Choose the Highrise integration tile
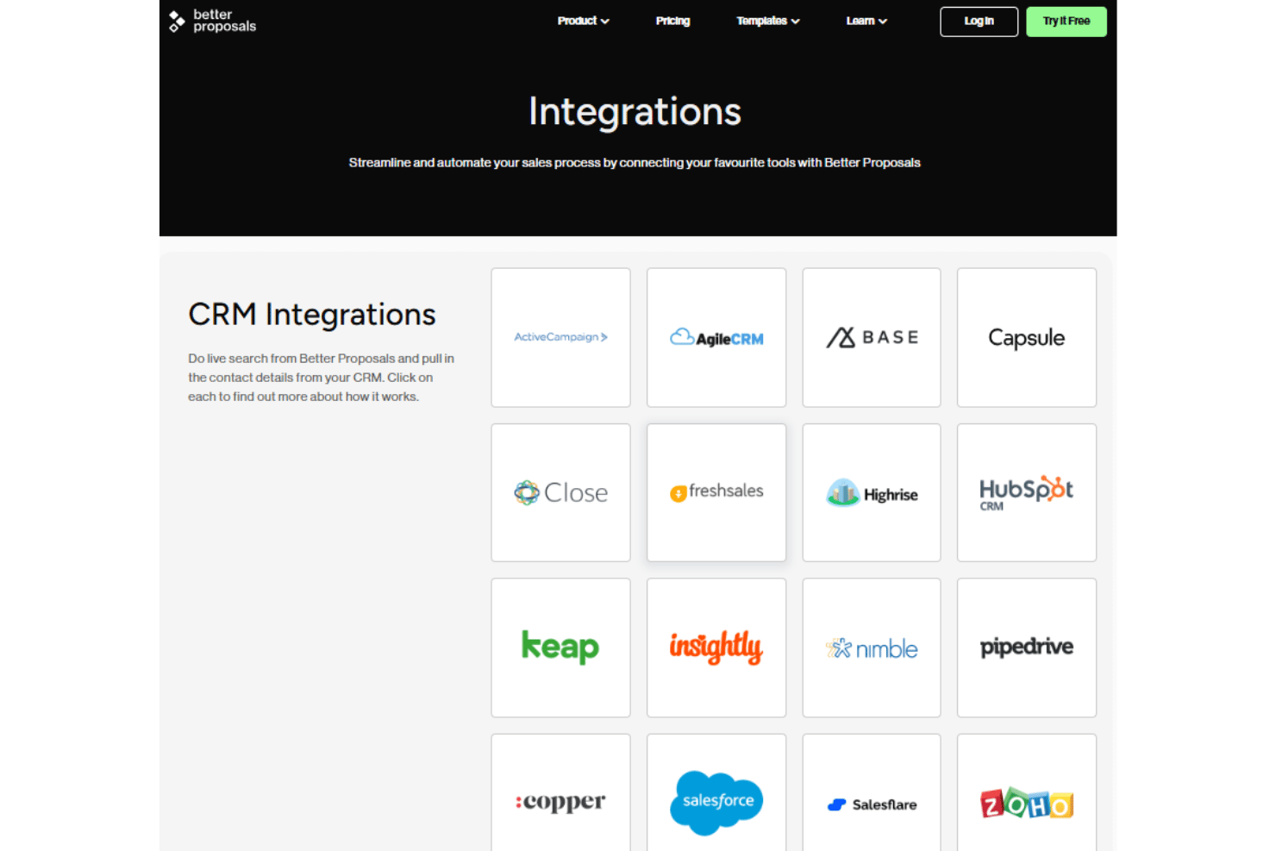This screenshot has width=1276, height=851. (872, 492)
